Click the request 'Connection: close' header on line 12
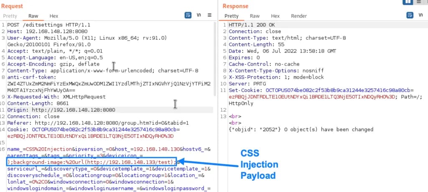Image resolution: width=428 pixels, height=192 pixels. click(33, 117)
